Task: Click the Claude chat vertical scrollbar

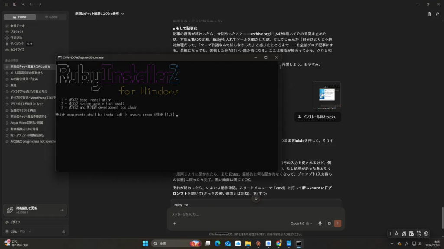Action: coord(442,218)
